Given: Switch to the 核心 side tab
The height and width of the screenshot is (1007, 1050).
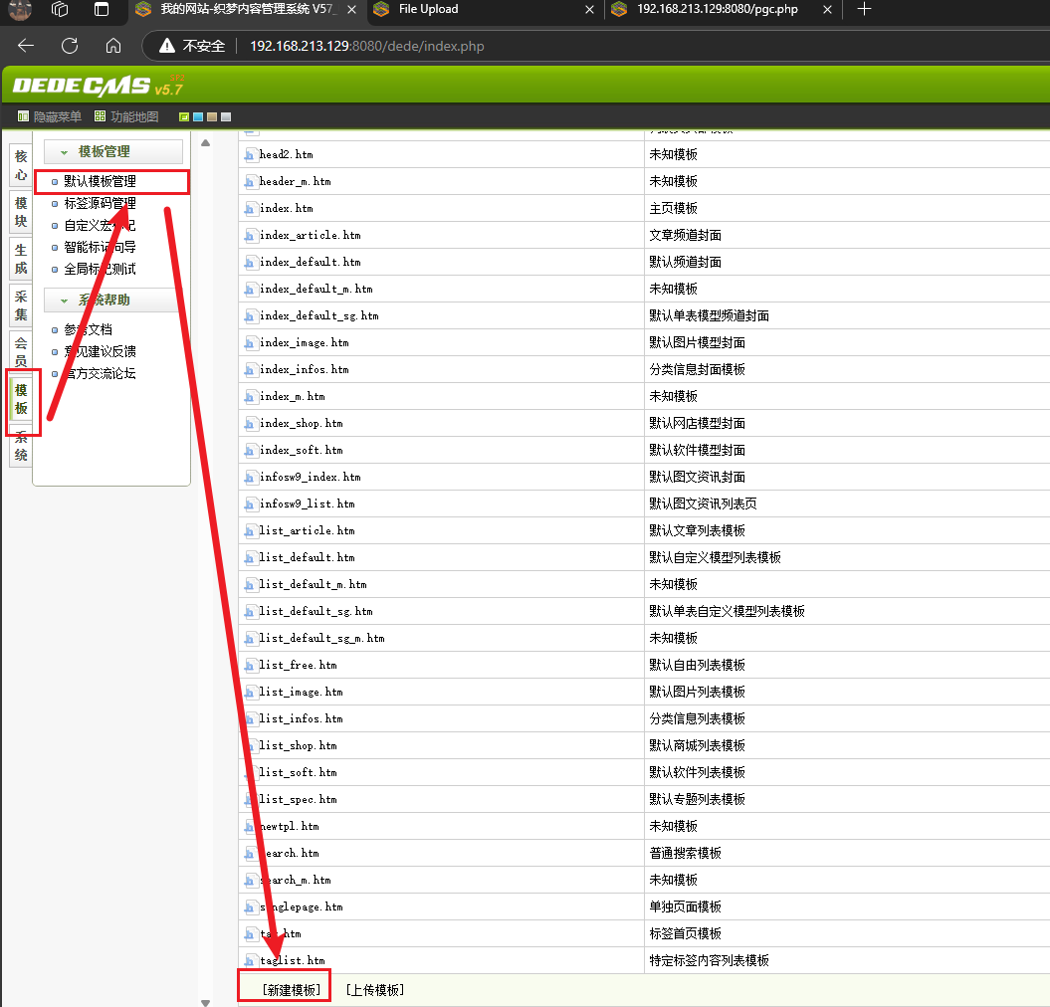Looking at the screenshot, I should coord(21,165).
